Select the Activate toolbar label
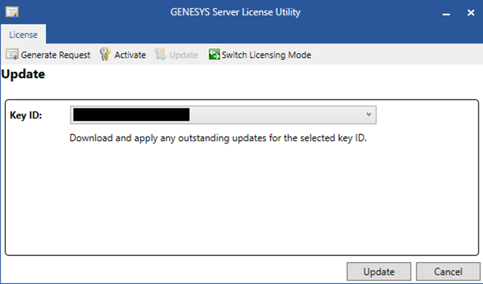Viewport: 483px width, 284px height. pos(130,55)
